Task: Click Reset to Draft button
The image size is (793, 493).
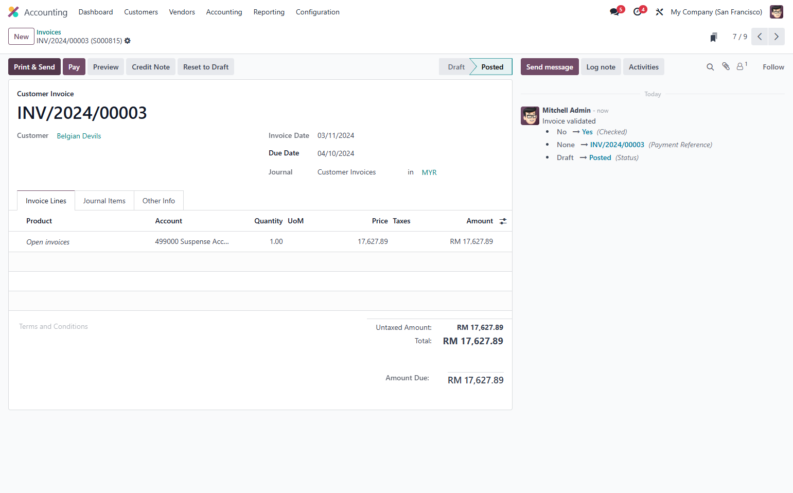Action: coord(206,67)
